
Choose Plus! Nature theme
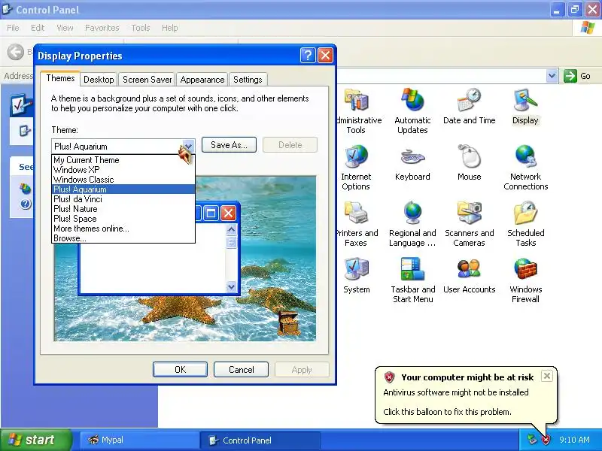point(123,209)
